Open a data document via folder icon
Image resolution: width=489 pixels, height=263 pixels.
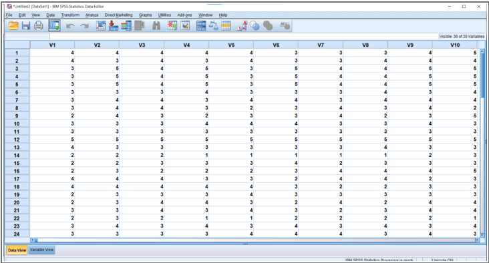pos(13,25)
